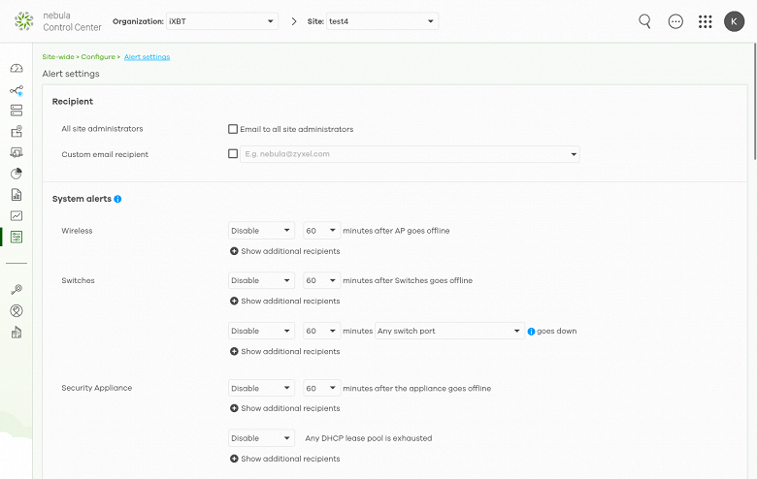Open the Alert settings breadcrumb link
Viewport: 757px width, 479px height.
coord(147,57)
